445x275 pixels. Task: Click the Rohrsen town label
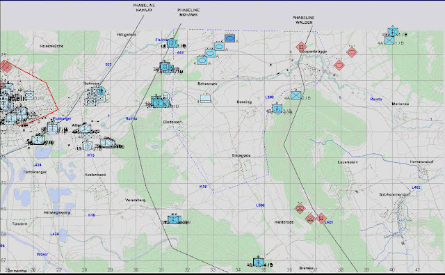[91, 84]
